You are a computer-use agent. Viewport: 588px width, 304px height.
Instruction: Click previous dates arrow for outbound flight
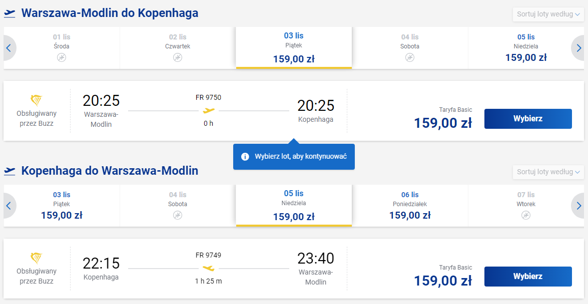click(9, 48)
